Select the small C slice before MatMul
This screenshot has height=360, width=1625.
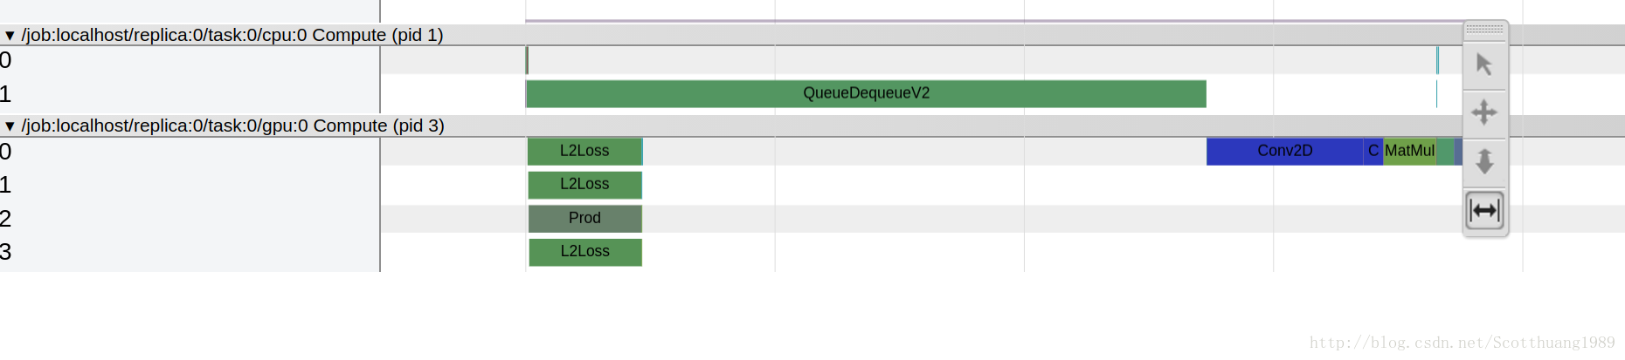tap(1373, 151)
